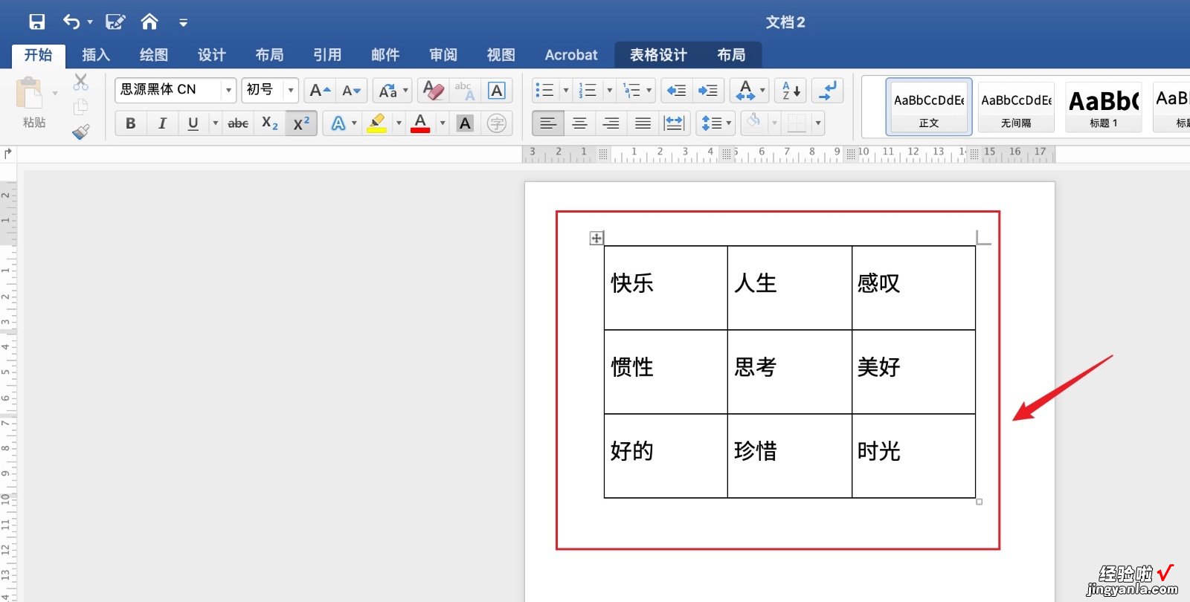Click the Format Painter brush icon
The width and height of the screenshot is (1190, 602).
click(x=80, y=132)
